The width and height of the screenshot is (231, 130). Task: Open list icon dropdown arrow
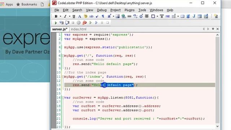tap(178, 16)
